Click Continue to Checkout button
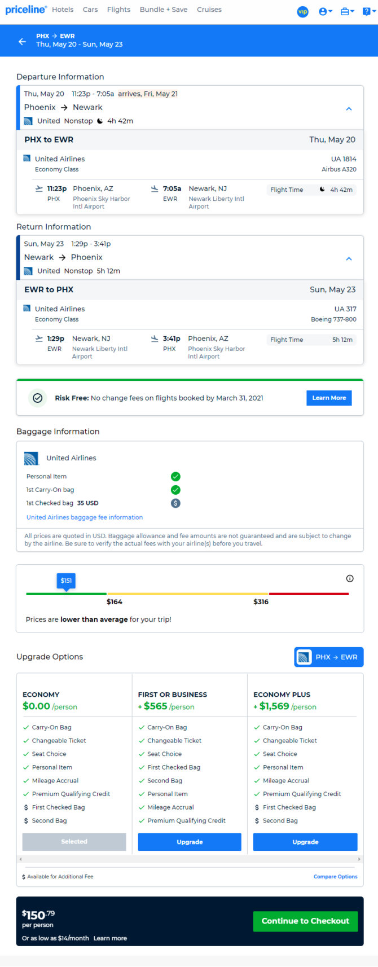The width and height of the screenshot is (378, 967). tap(305, 921)
